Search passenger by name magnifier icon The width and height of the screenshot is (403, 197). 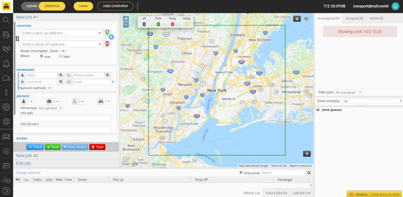coord(61,75)
